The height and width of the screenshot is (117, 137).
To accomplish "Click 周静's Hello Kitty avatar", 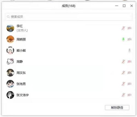I will pyautogui.click(x=10, y=62).
